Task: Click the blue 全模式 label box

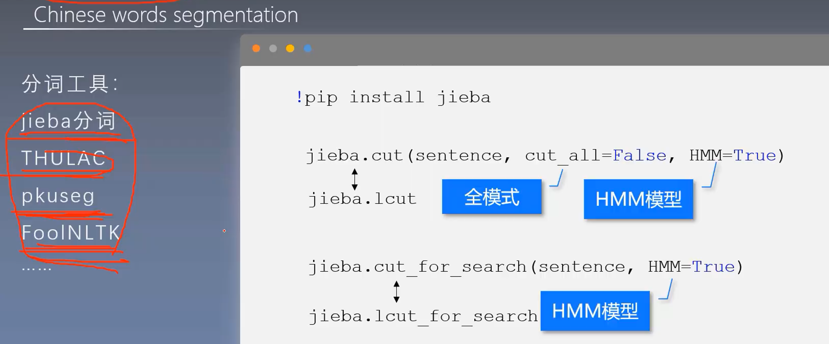Action: tap(492, 197)
